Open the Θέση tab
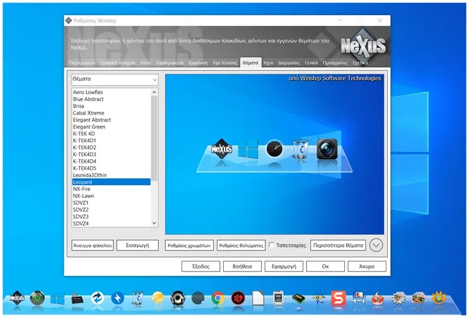This screenshot has width=469, height=318. (x=146, y=63)
